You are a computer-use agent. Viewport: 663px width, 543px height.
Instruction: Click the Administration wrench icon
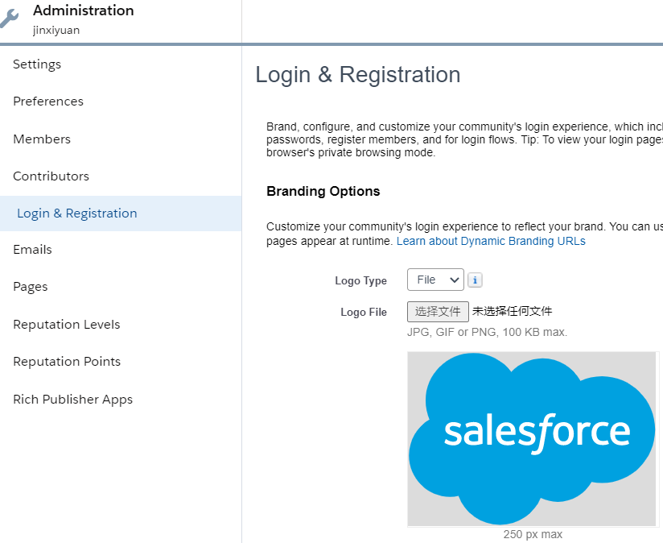[x=9, y=19]
